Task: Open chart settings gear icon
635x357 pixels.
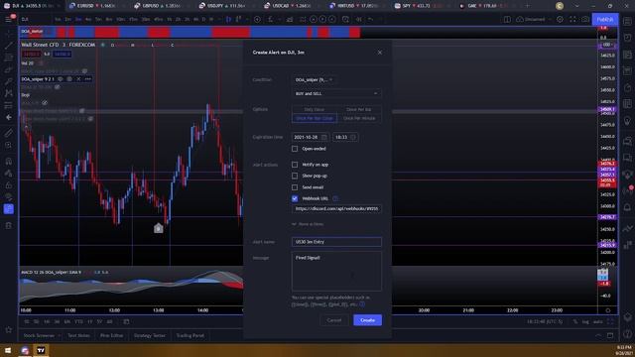Action: [x=560, y=20]
